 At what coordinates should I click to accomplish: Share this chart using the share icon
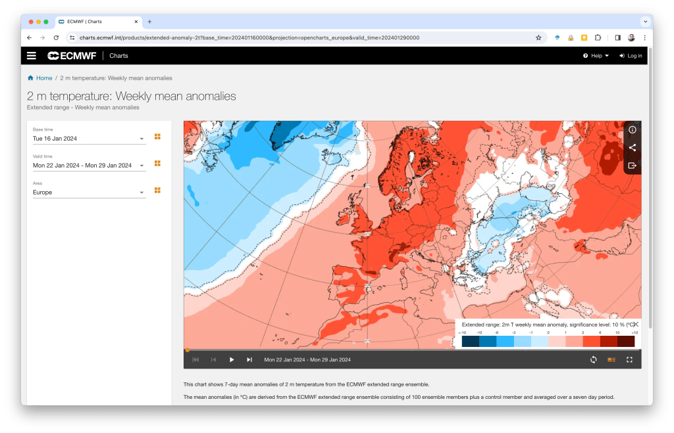(x=632, y=148)
